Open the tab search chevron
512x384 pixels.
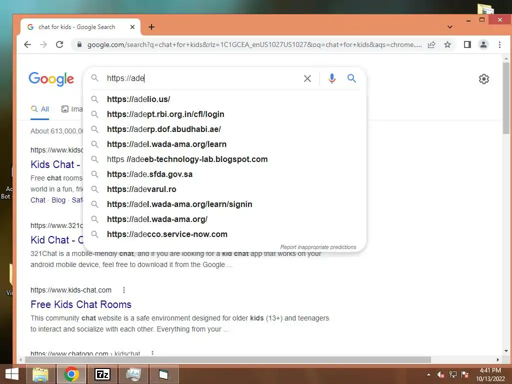(450, 27)
